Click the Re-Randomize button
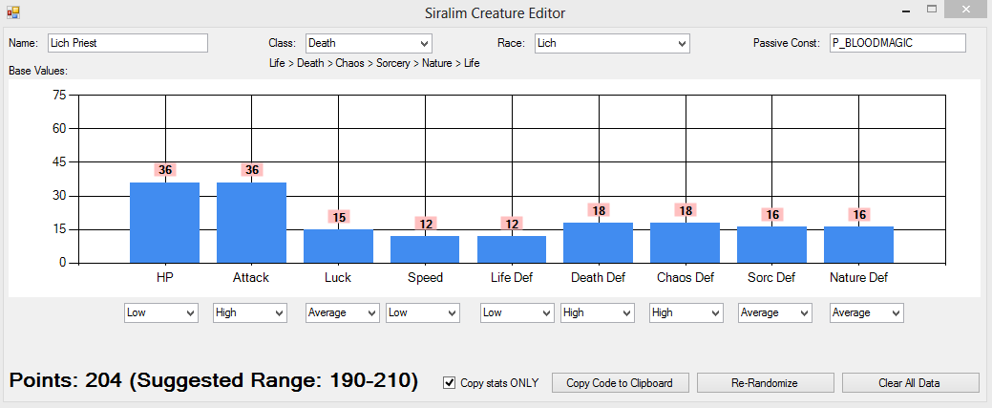The height and width of the screenshot is (408, 992). point(764,382)
